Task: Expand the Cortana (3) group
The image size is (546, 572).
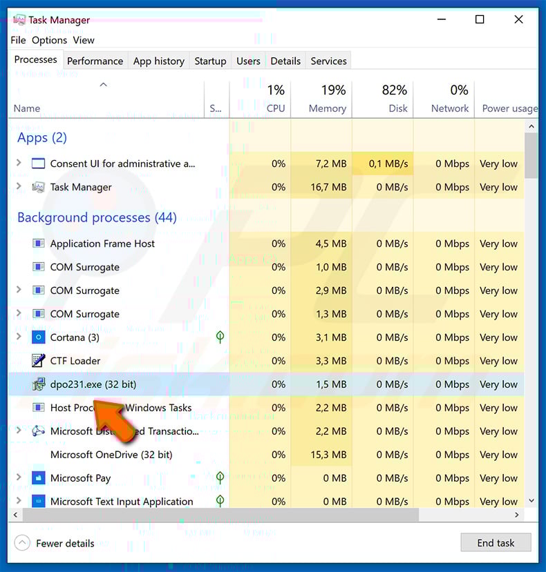Action: [x=19, y=336]
